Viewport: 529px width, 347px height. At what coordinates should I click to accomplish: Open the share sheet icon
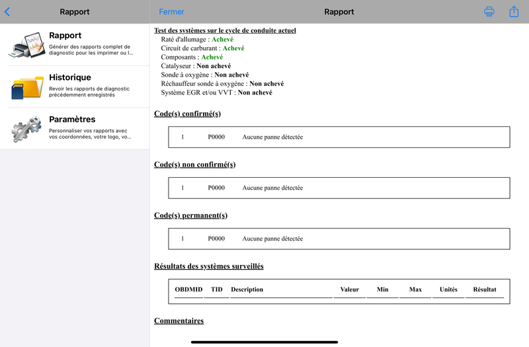[x=514, y=11]
